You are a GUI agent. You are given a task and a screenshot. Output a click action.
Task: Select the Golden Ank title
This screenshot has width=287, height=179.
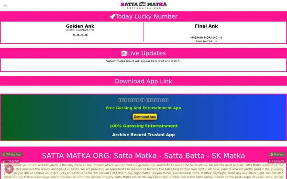pos(80,26)
